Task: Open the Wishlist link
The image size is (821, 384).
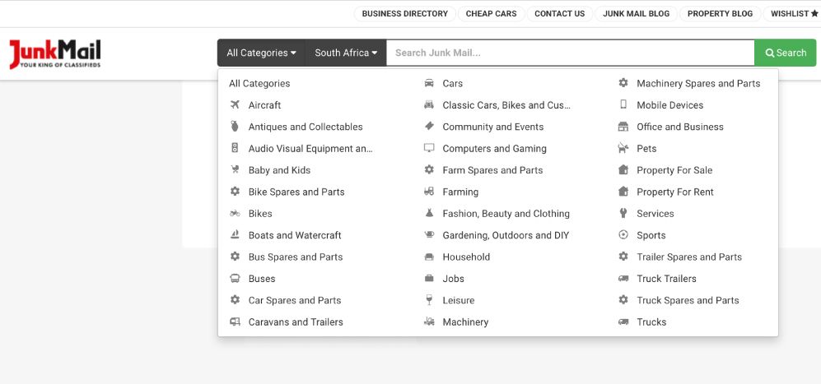Action: coord(793,14)
